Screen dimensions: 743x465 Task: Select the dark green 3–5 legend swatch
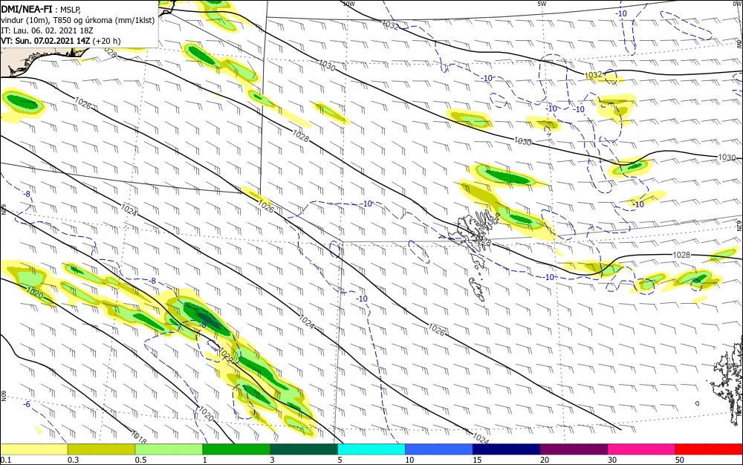pyautogui.click(x=304, y=449)
